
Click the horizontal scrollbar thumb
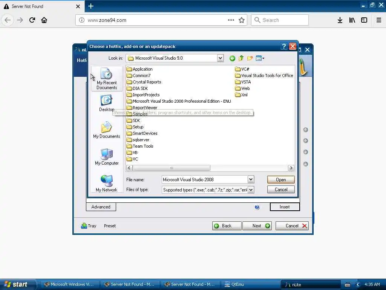[172, 168]
